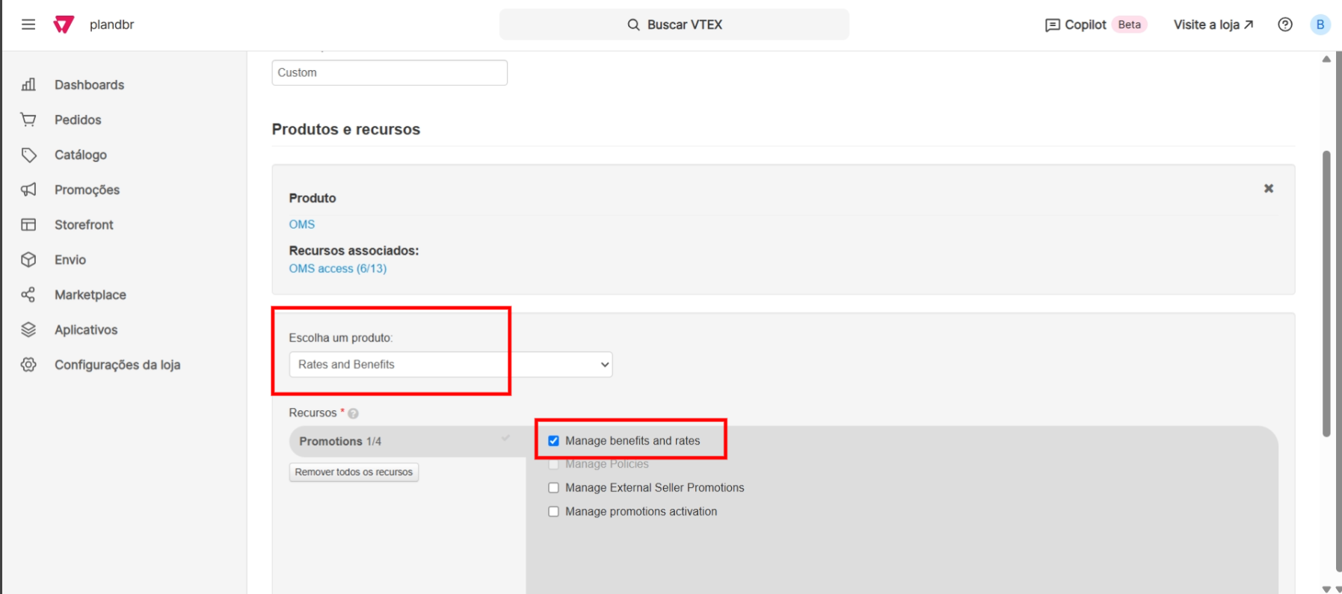Click the Aplicativos layers icon
Screen dimensions: 1342x594
click(x=28, y=330)
